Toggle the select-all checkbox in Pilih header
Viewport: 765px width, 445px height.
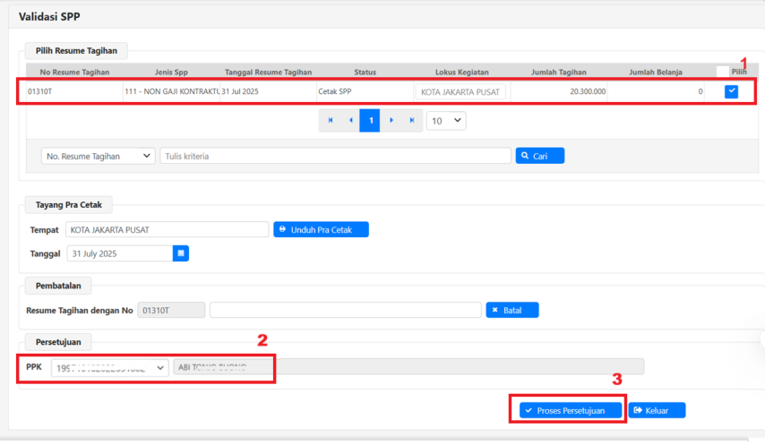point(722,72)
